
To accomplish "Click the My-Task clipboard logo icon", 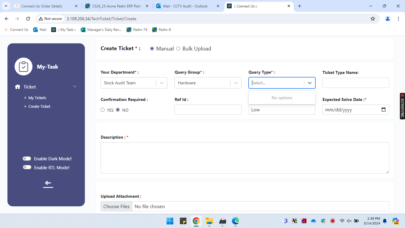I will (24, 66).
